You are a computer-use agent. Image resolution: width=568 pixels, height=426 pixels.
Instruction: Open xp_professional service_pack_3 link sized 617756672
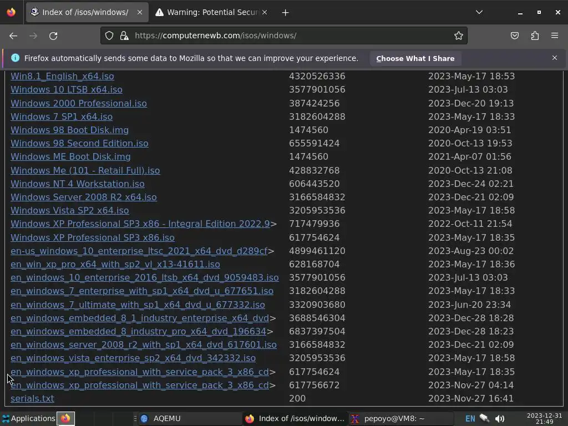pos(140,385)
